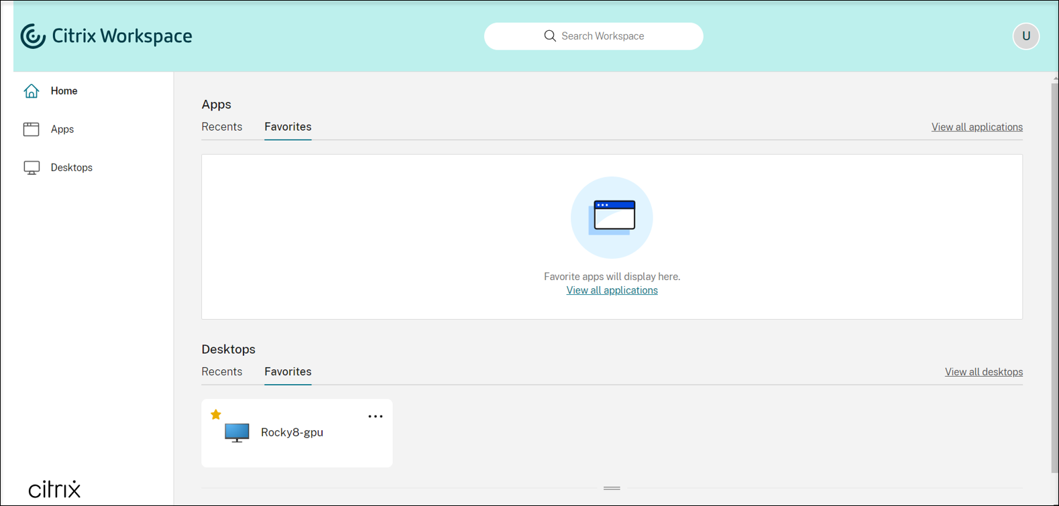Go to Home in the sidebar

pos(64,91)
